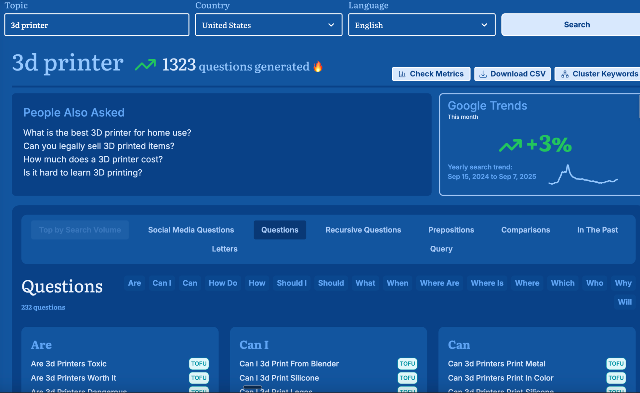Select the Letters tab
Image resolution: width=640 pixels, height=393 pixels.
coord(224,249)
